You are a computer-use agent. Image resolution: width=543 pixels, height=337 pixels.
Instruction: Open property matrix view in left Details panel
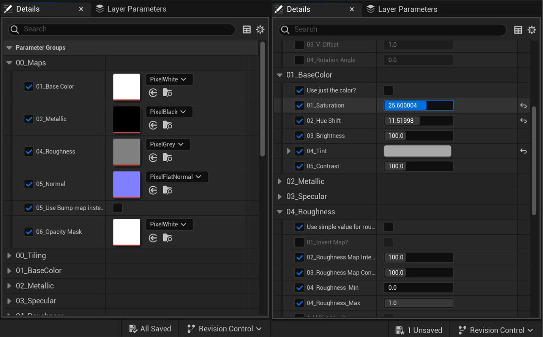tap(247, 30)
